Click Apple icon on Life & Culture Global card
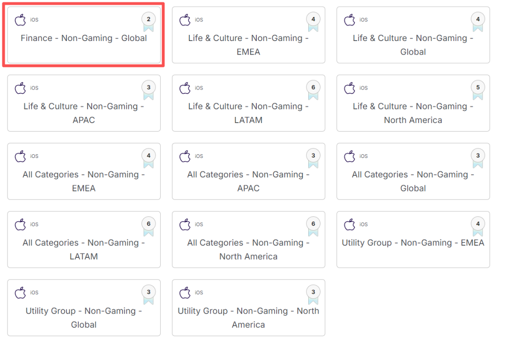This screenshot has height=339, width=509. (x=350, y=20)
